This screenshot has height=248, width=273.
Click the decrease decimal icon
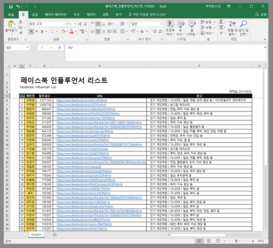point(160,32)
